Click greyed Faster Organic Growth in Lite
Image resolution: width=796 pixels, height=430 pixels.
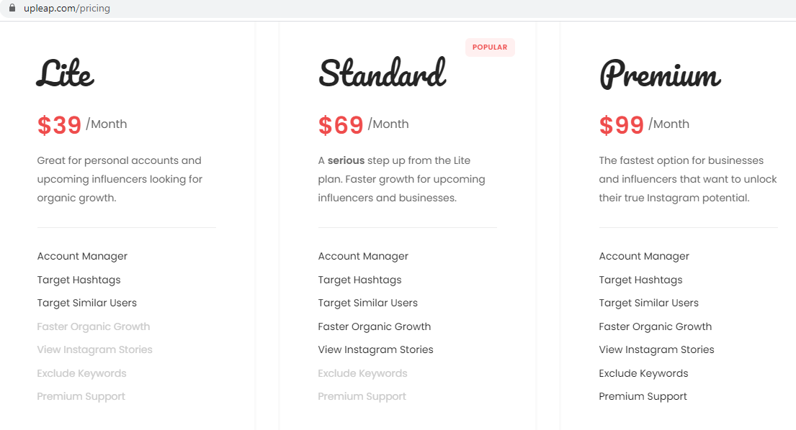click(x=94, y=326)
